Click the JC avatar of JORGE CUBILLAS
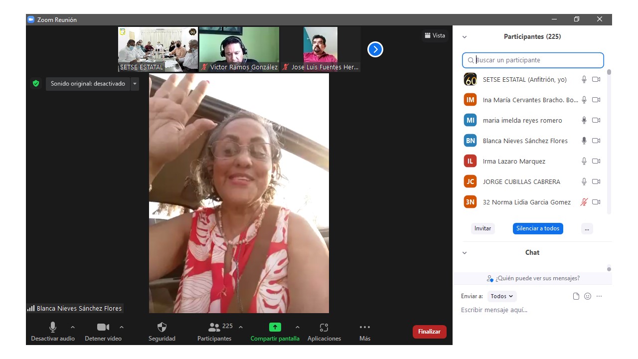The image size is (638, 359). pyautogui.click(x=470, y=181)
